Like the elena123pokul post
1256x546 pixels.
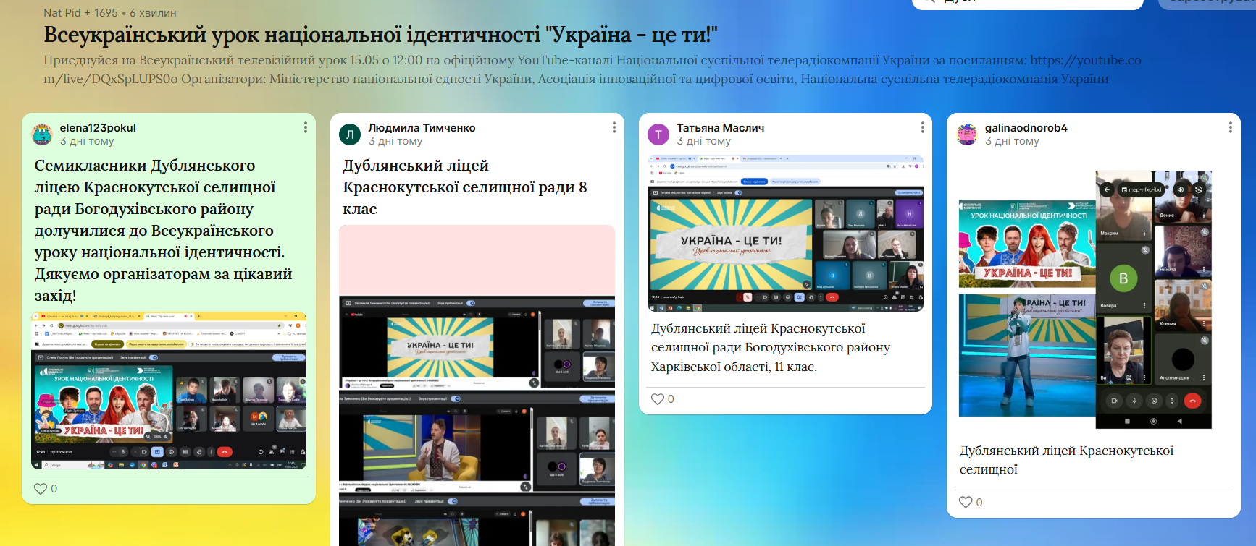[x=41, y=489]
